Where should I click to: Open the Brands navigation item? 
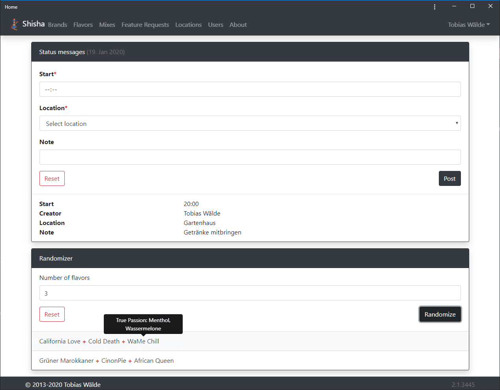pyautogui.click(x=58, y=25)
